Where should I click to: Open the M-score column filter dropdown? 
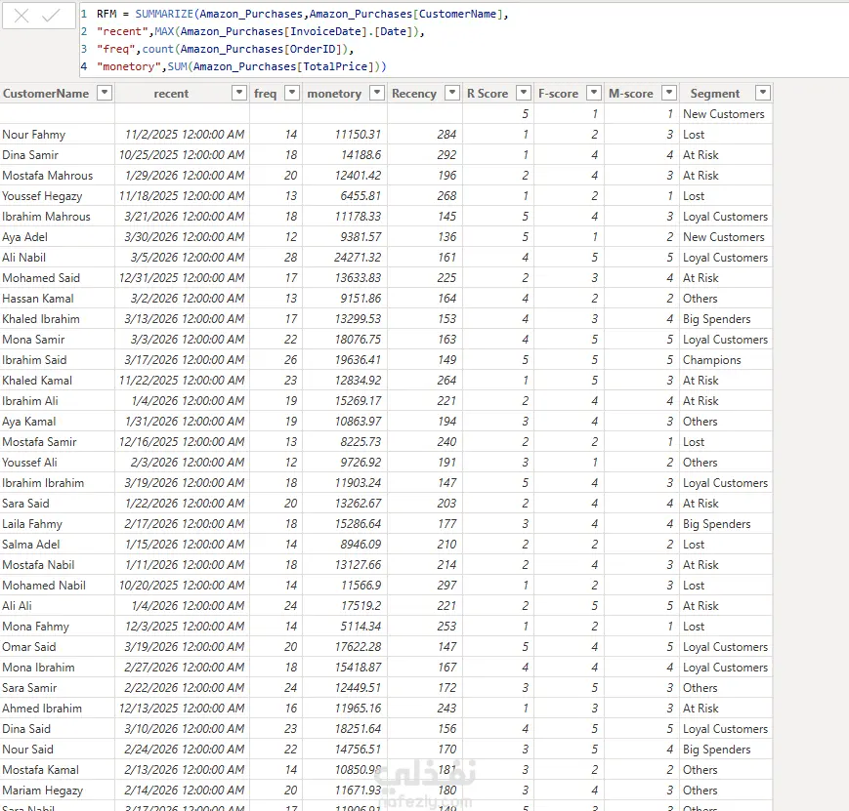(x=670, y=93)
